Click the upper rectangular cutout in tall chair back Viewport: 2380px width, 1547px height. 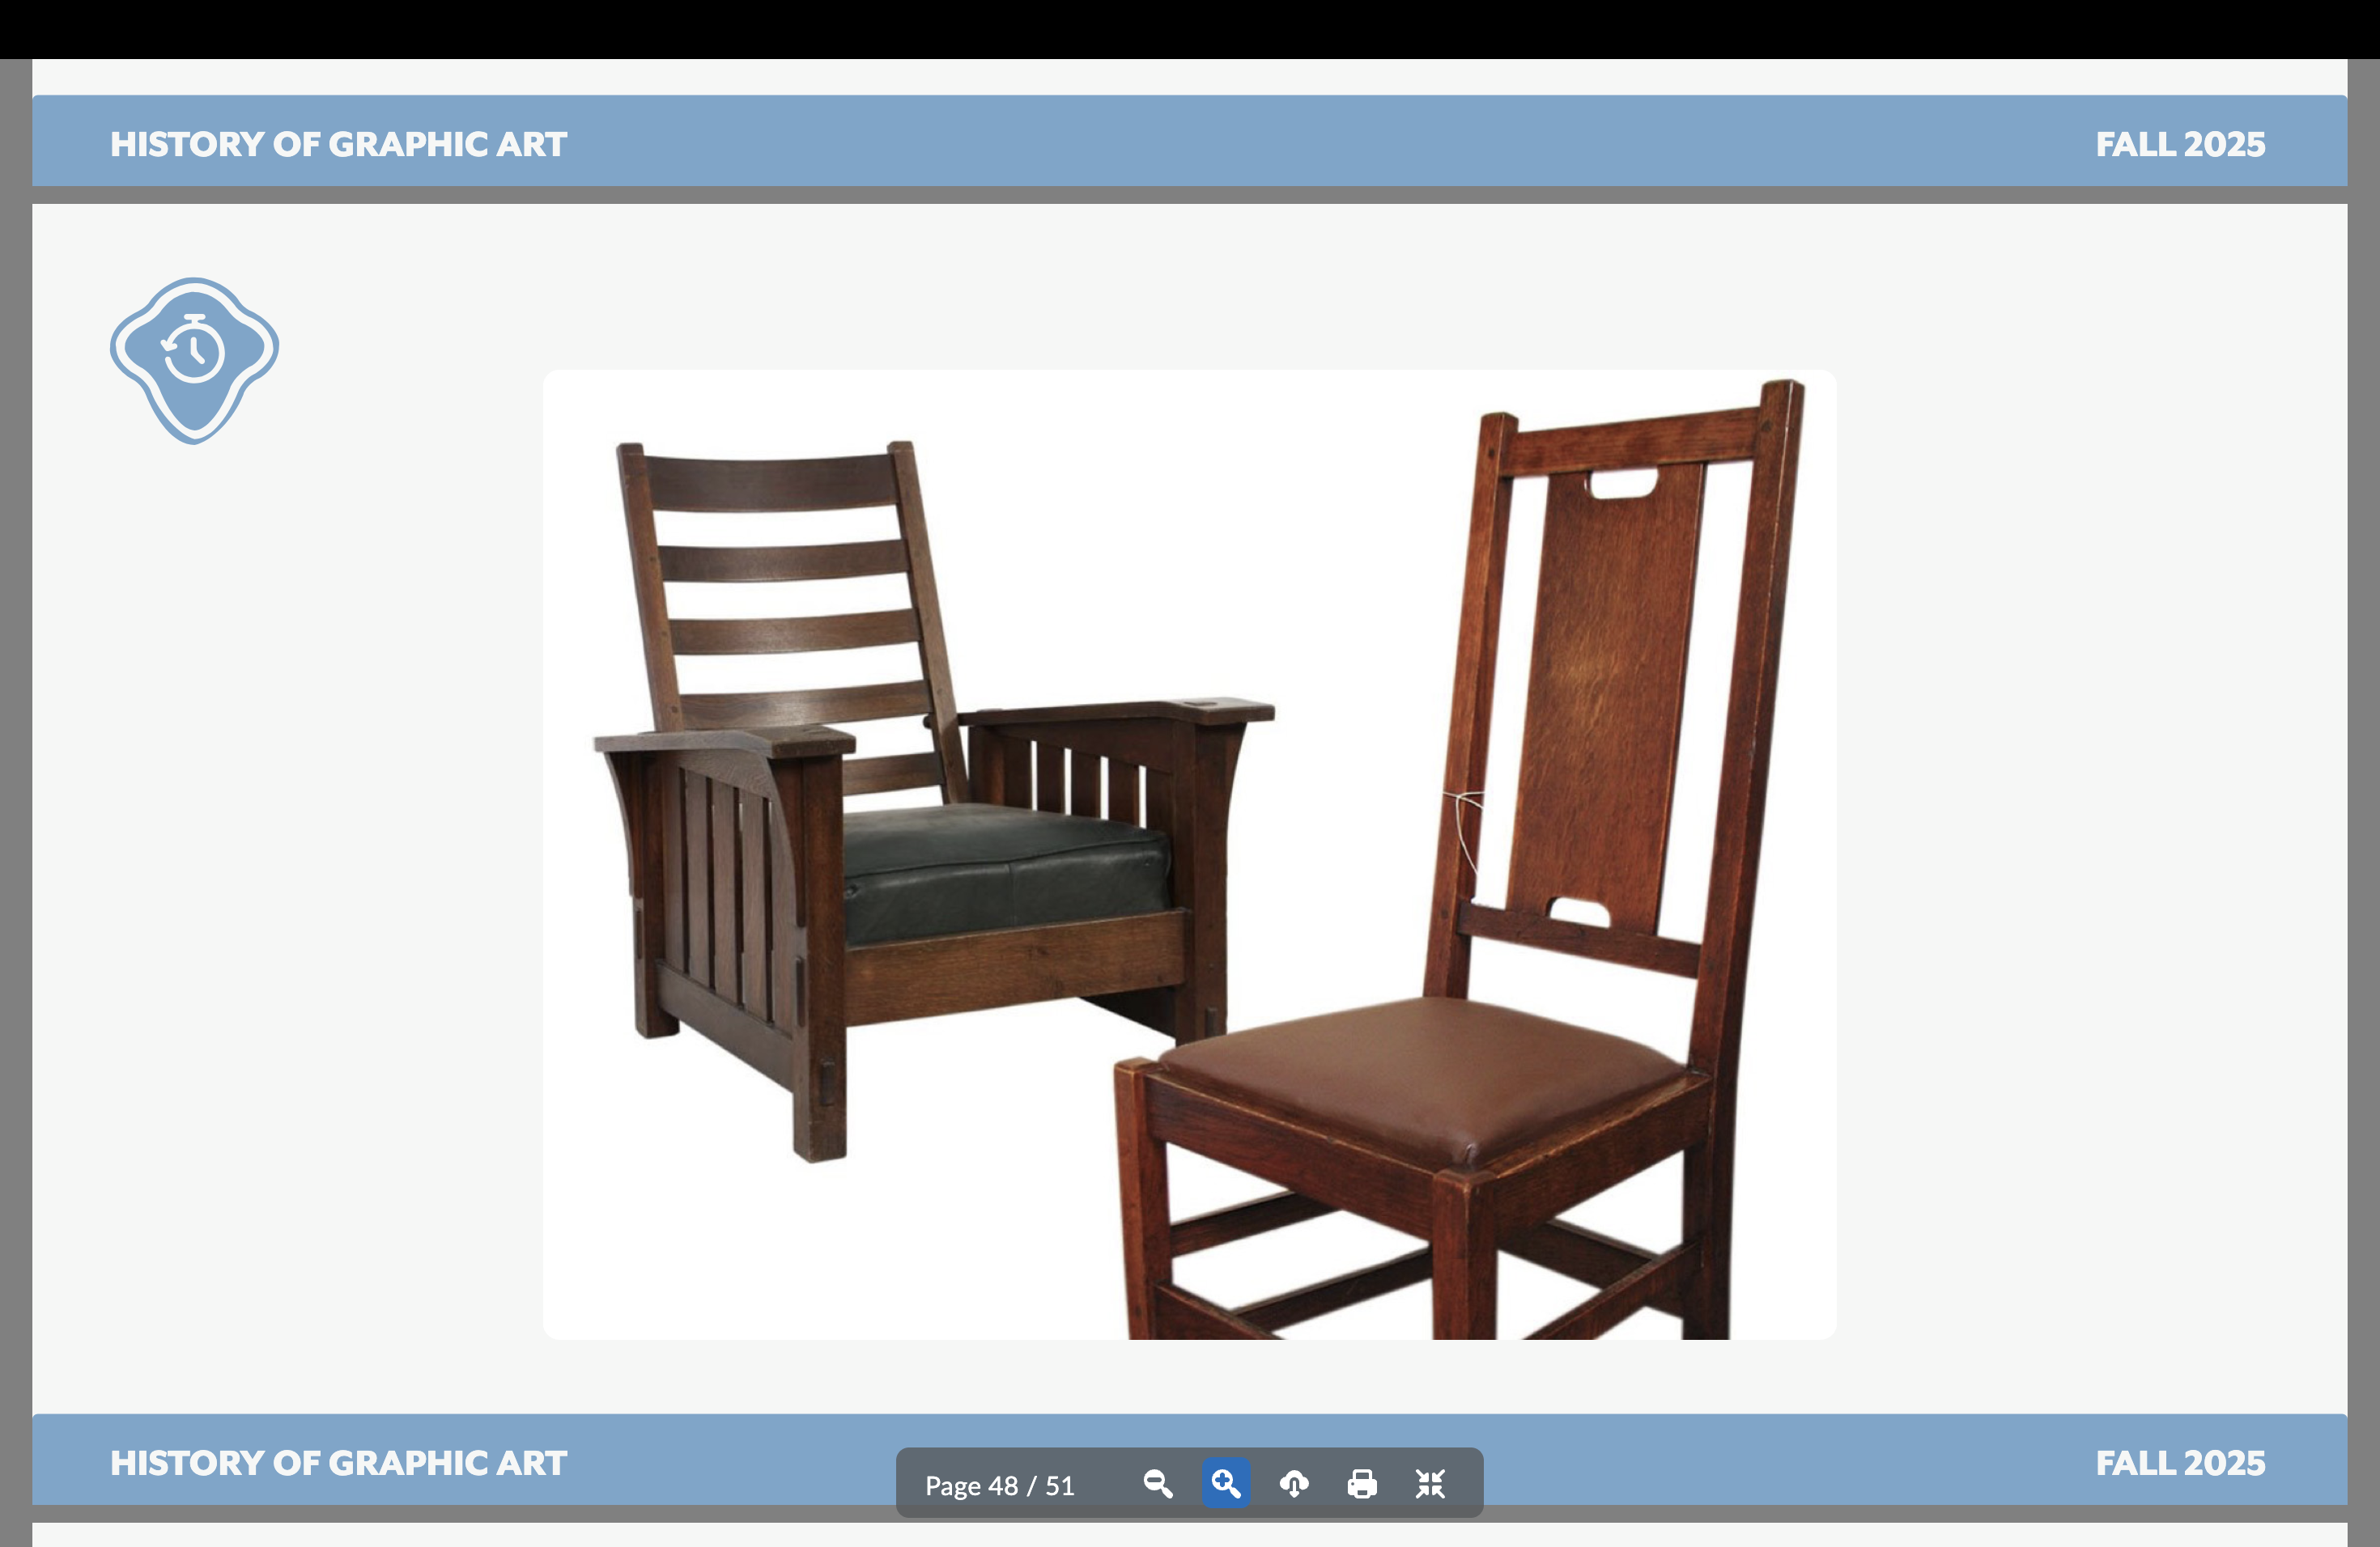coord(1622,485)
